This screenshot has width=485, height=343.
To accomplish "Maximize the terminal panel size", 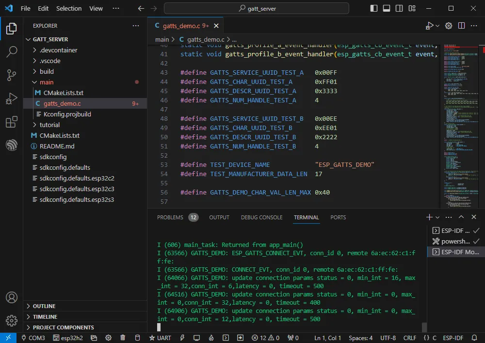I will click(461, 217).
